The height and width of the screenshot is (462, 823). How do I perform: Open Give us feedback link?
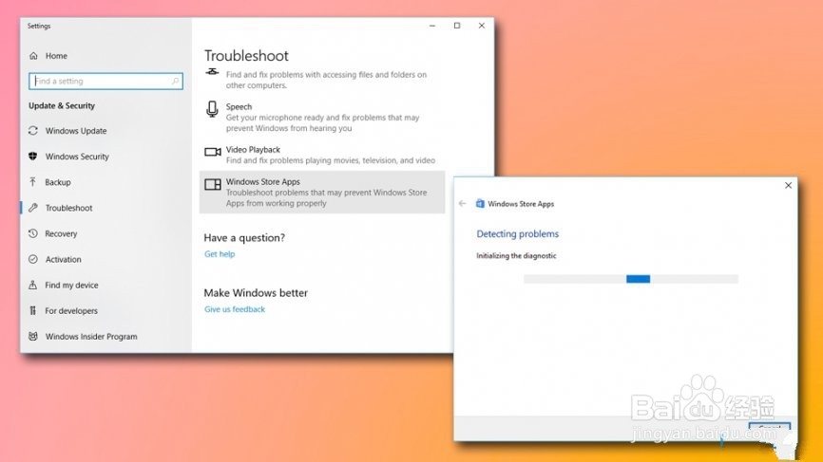click(x=235, y=309)
